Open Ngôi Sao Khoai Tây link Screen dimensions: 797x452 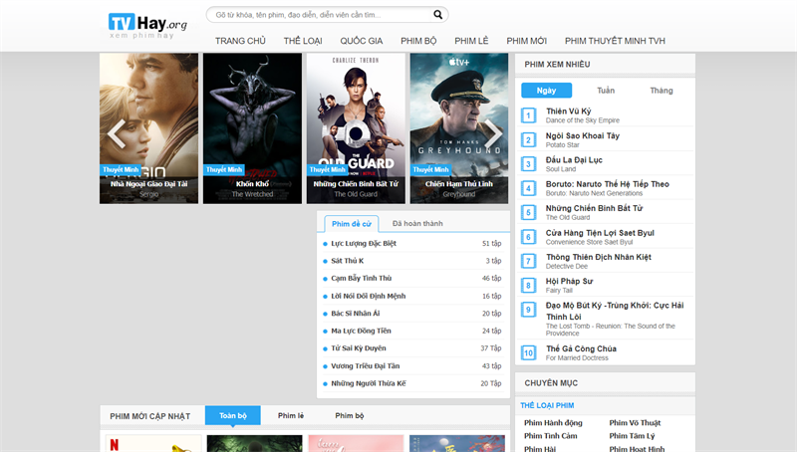(x=583, y=135)
